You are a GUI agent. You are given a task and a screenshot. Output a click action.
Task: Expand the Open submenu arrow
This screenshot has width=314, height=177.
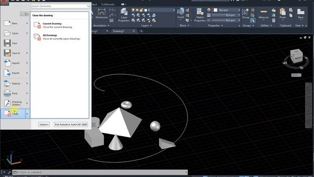[x=27, y=33]
